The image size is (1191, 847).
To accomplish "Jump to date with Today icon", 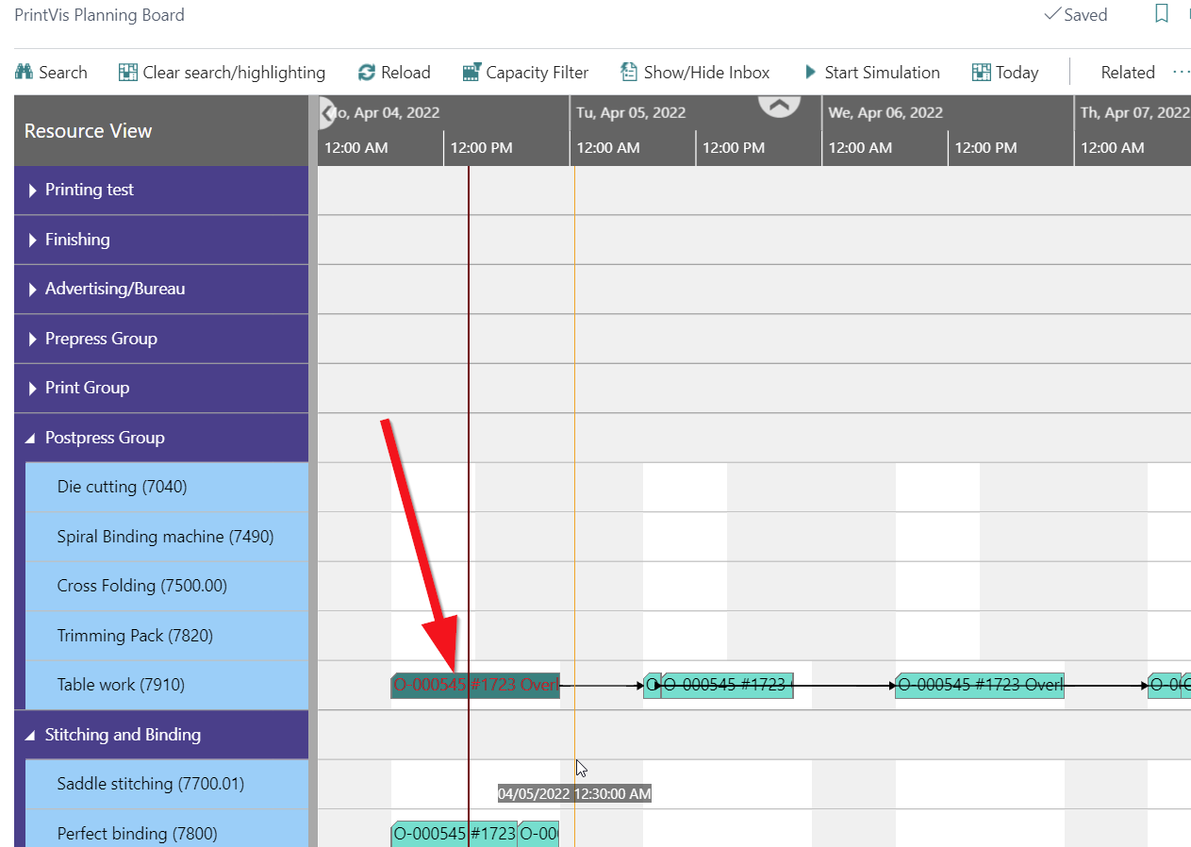I will click(x=982, y=73).
